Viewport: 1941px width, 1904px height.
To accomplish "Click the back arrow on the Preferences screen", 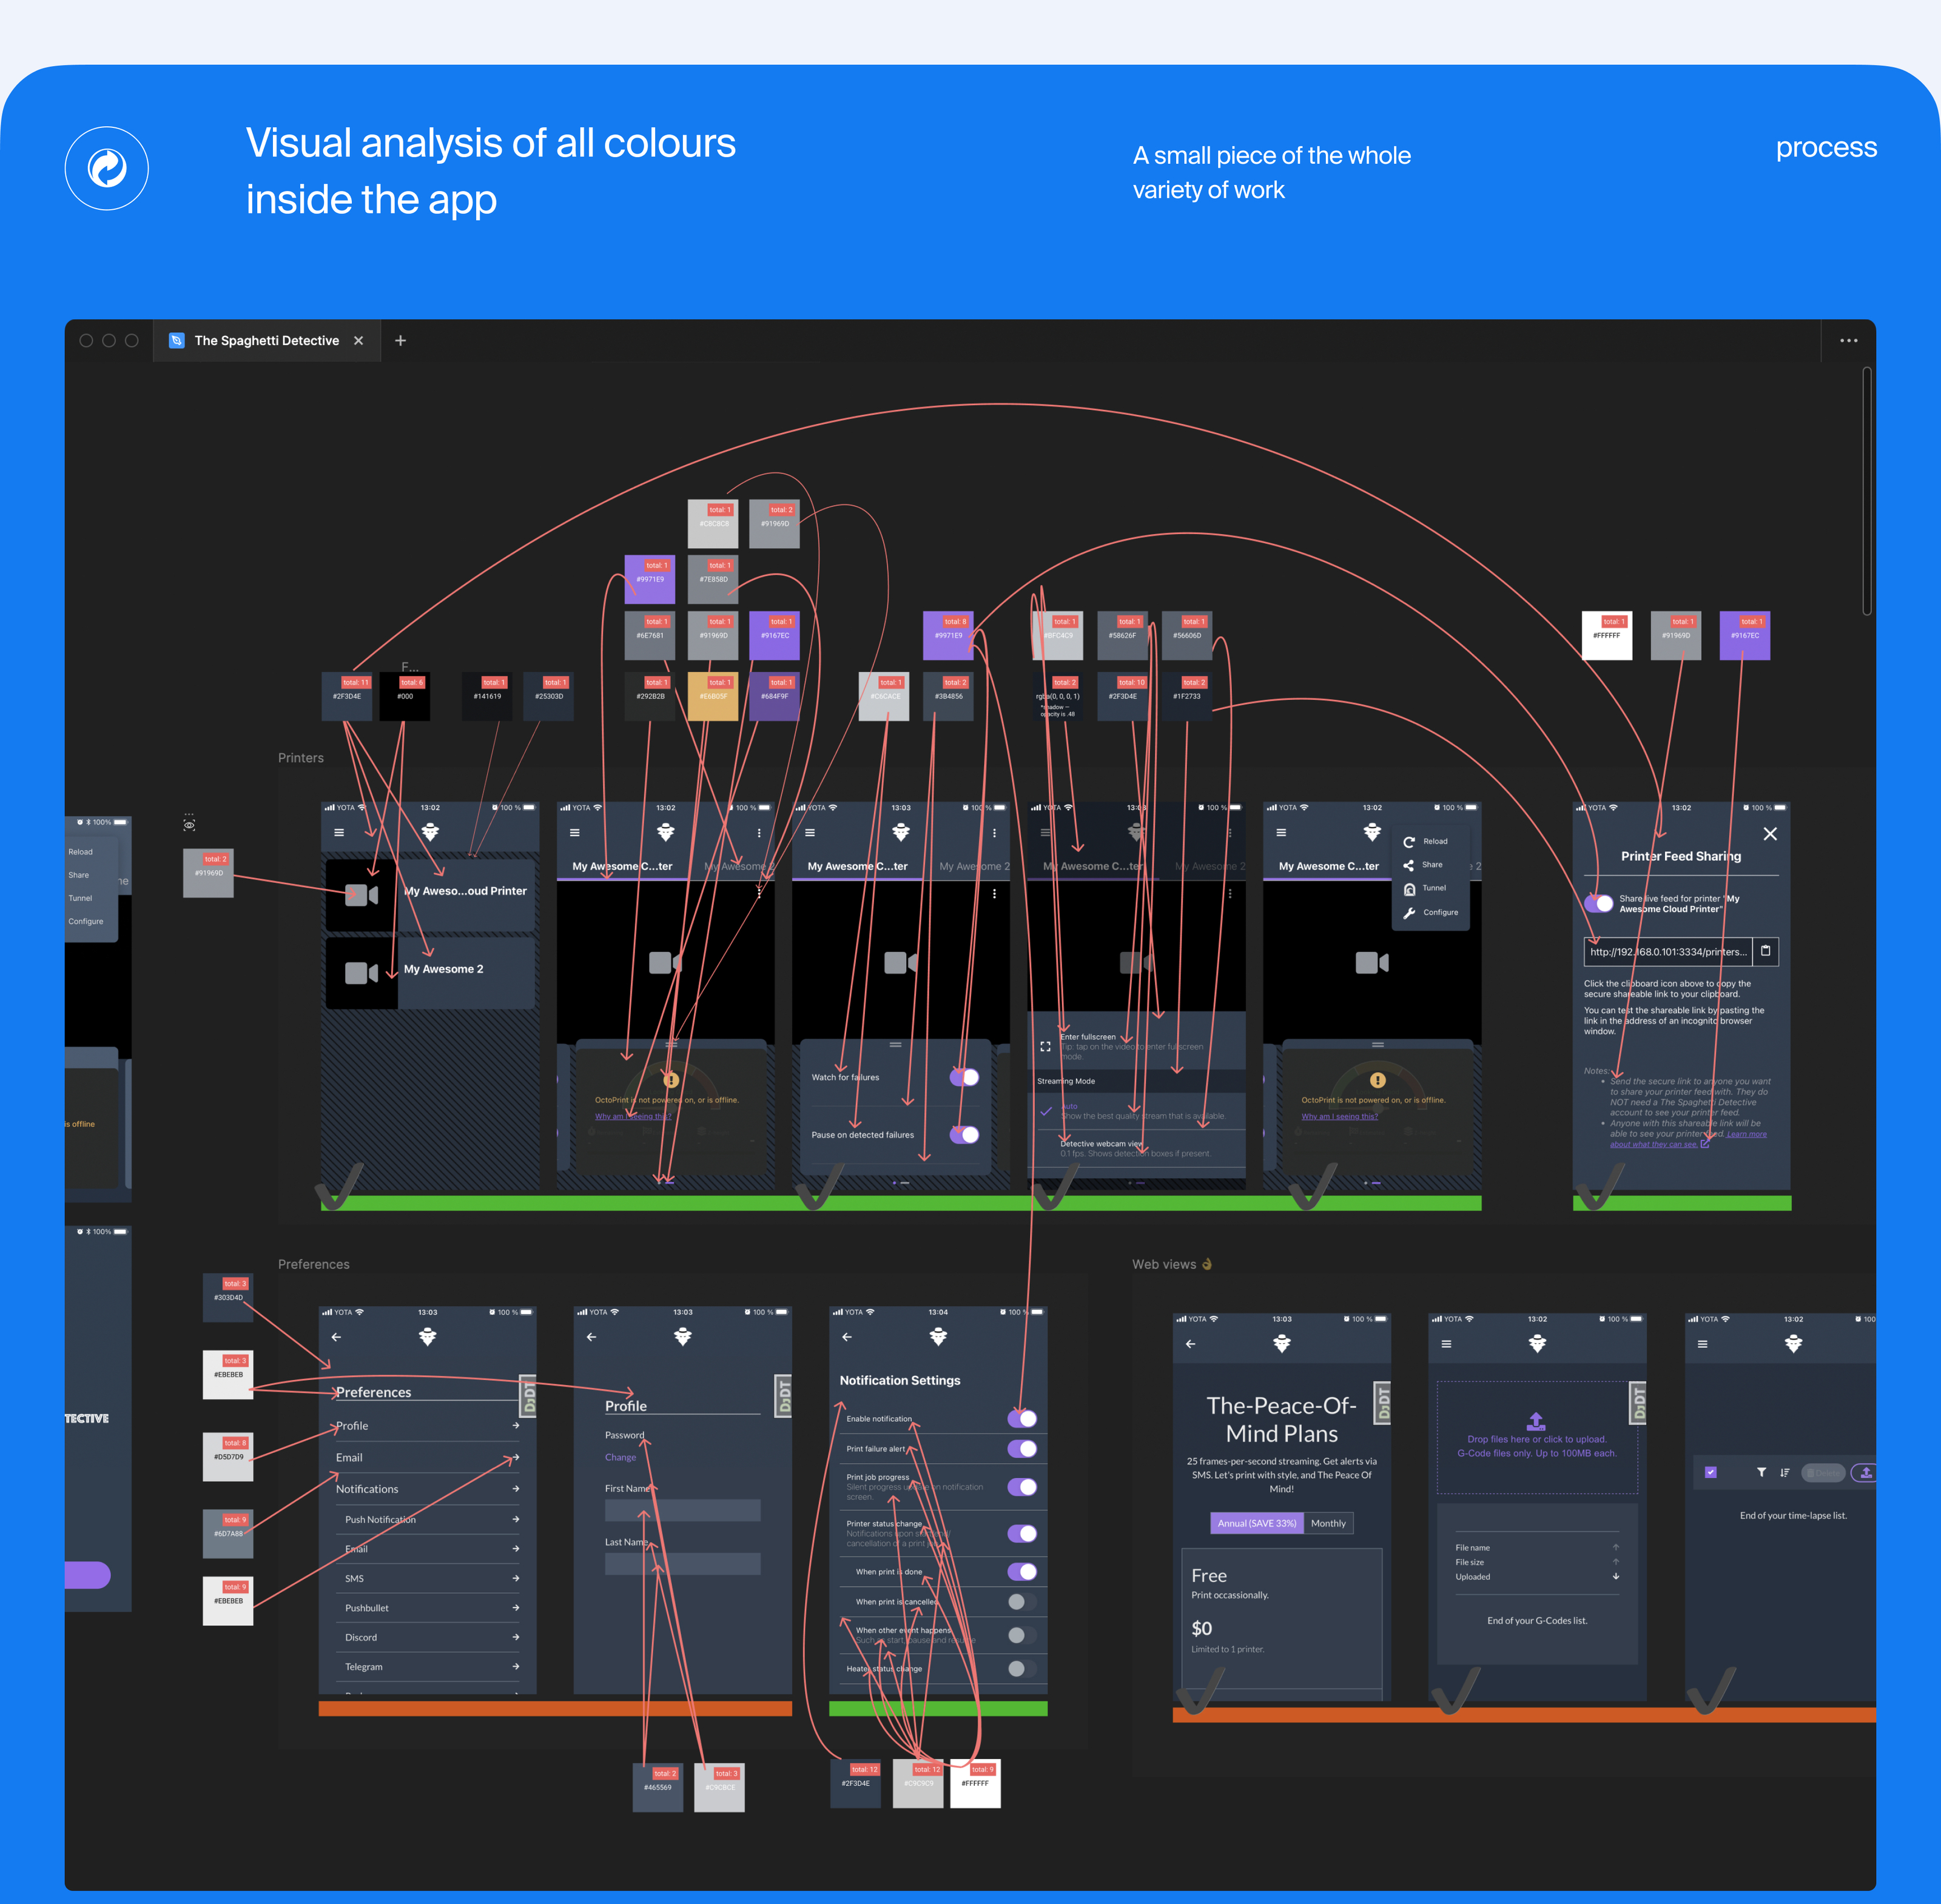I will 336,1337.
